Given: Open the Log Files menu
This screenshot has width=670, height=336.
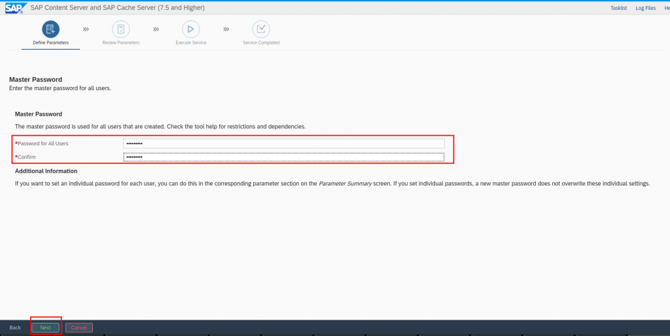Looking at the screenshot, I should click(645, 8).
